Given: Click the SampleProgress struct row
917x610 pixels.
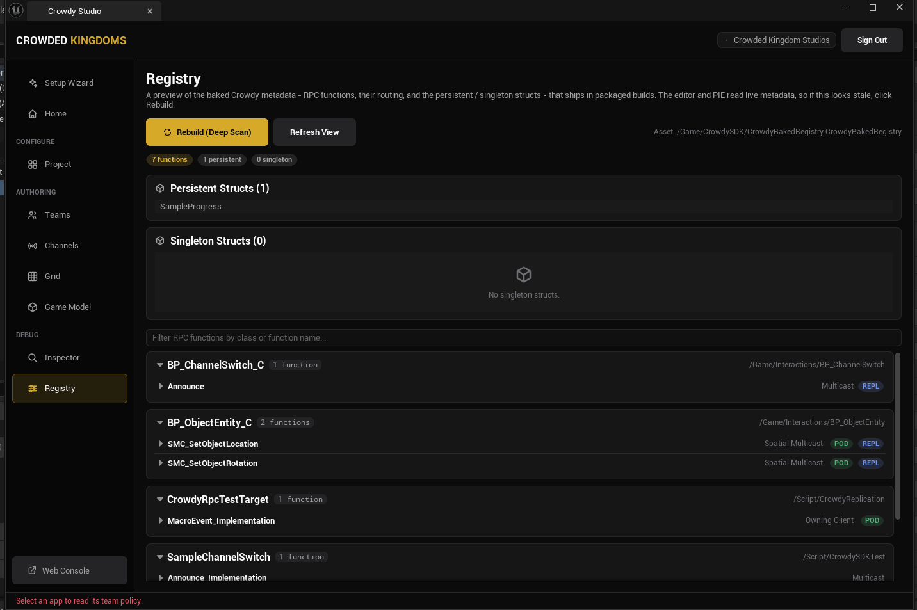Looking at the screenshot, I should [x=523, y=206].
